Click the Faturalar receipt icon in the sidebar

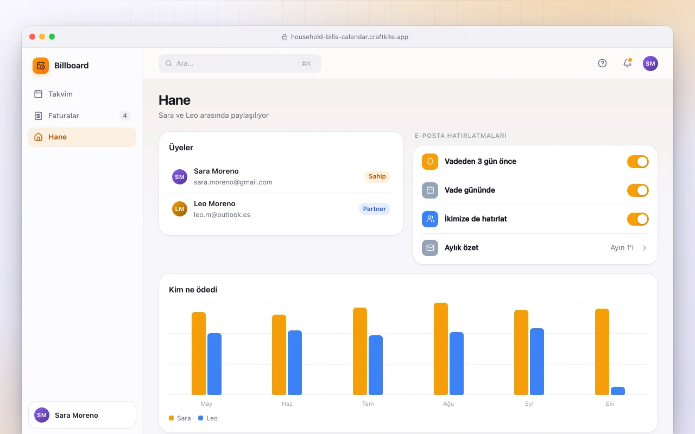tap(38, 116)
